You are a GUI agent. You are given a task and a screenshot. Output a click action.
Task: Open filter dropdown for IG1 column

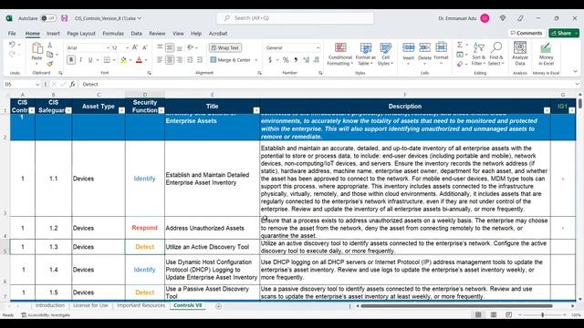(572, 110)
